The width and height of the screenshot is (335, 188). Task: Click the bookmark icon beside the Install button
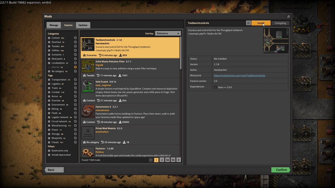(248, 23)
